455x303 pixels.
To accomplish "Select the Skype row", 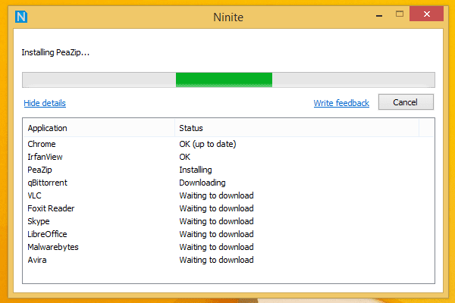I will [x=228, y=221].
